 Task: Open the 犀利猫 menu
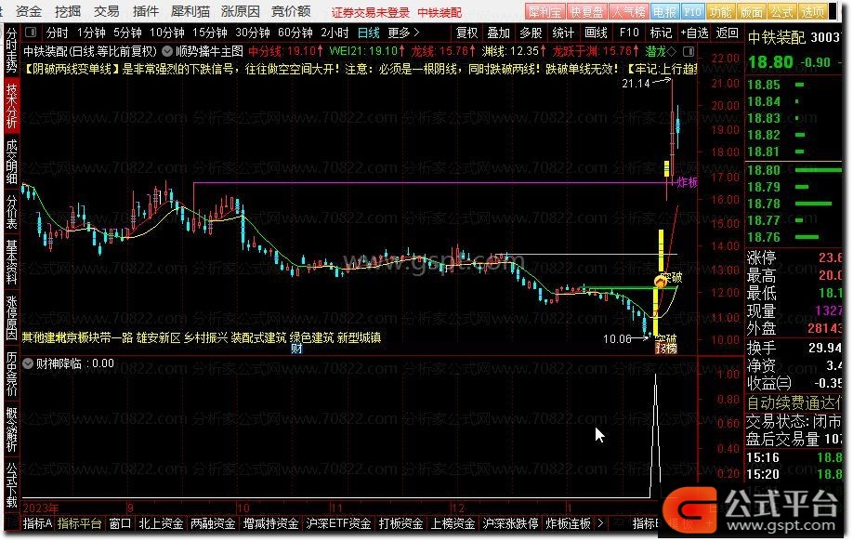tap(190, 11)
